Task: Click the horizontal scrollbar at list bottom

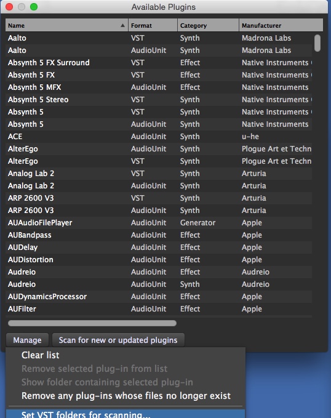Action: click(92, 323)
